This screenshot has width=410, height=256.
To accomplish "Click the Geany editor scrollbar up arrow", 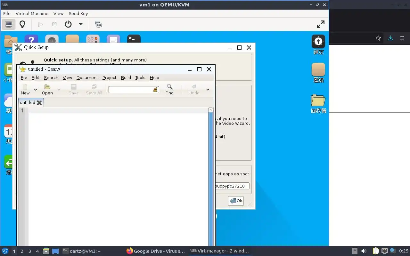I will click(x=210, y=110).
